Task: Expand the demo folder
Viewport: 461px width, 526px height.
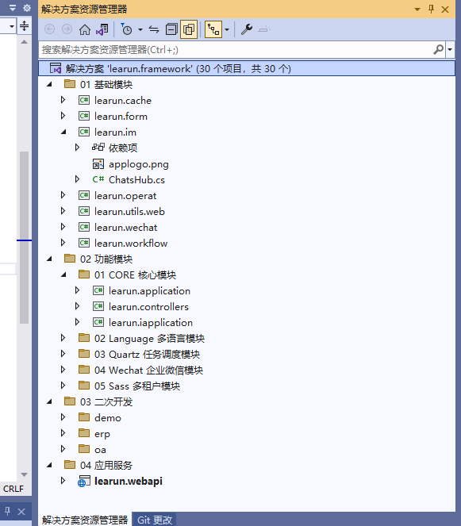Action: coord(63,417)
